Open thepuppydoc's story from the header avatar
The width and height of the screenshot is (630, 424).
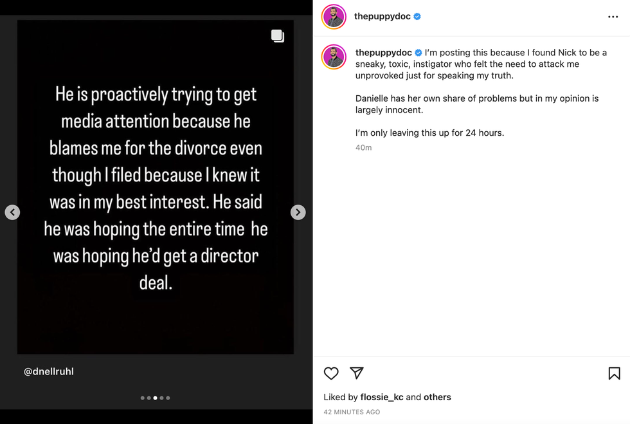tap(333, 17)
